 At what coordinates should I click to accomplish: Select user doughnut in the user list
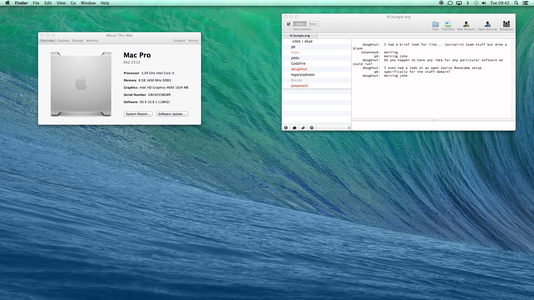(317, 69)
